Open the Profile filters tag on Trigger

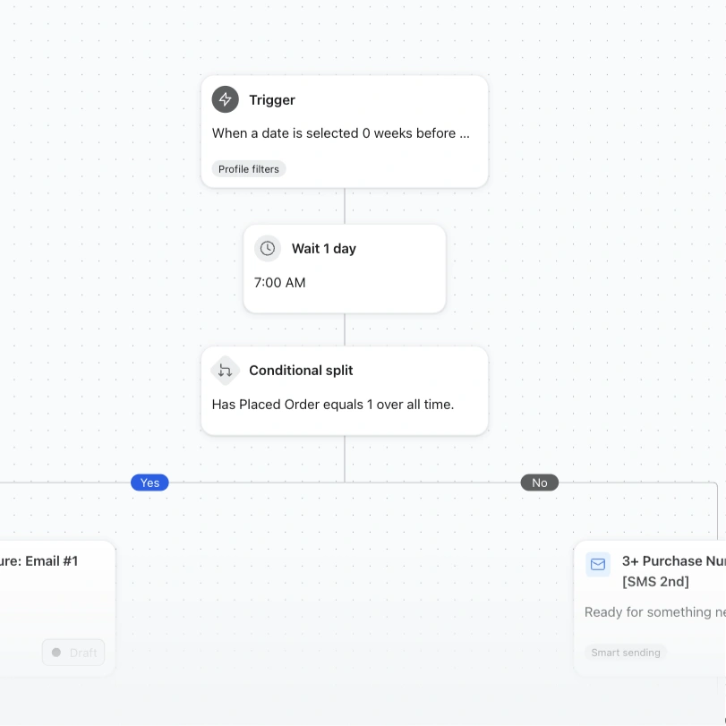coord(249,169)
